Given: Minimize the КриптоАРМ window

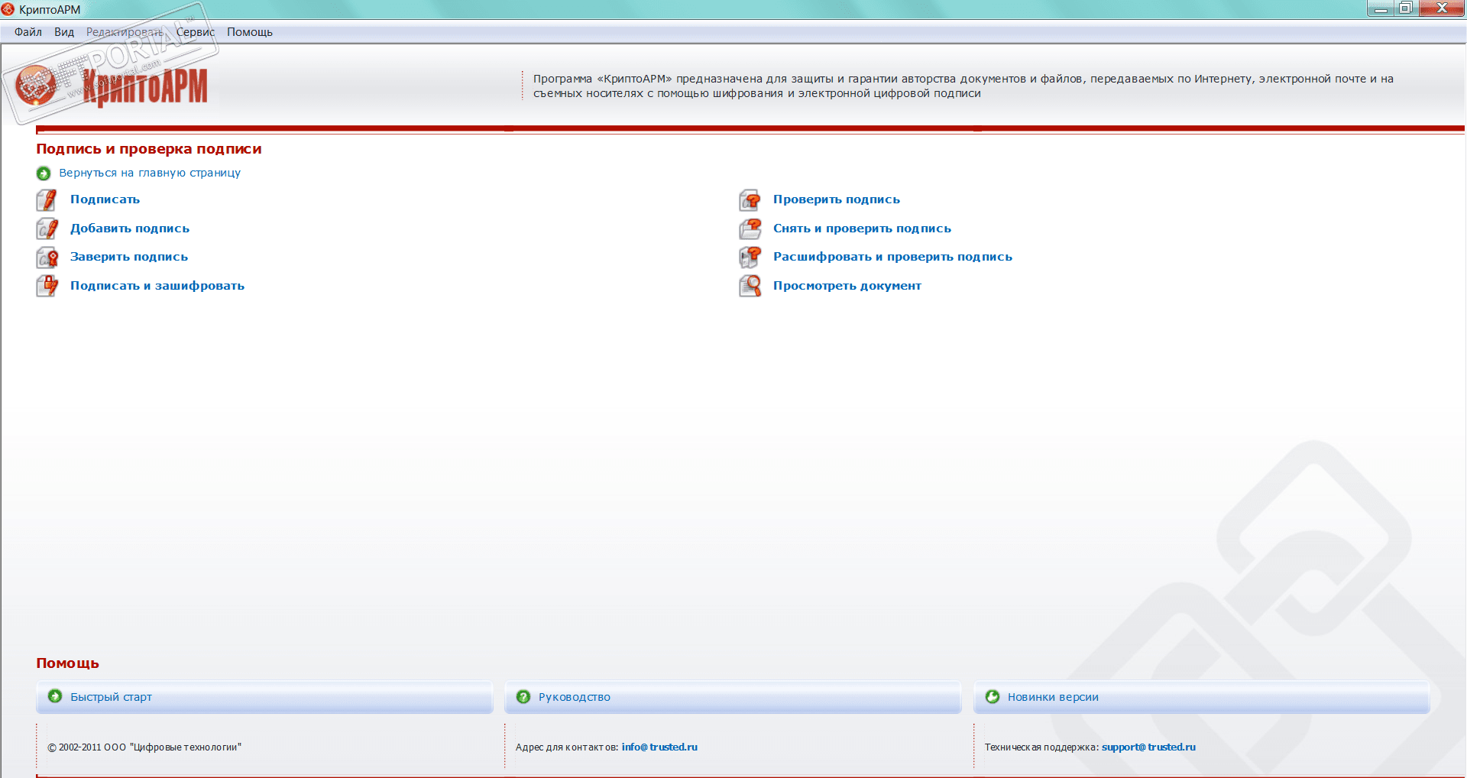Looking at the screenshot, I should coord(1381,8).
